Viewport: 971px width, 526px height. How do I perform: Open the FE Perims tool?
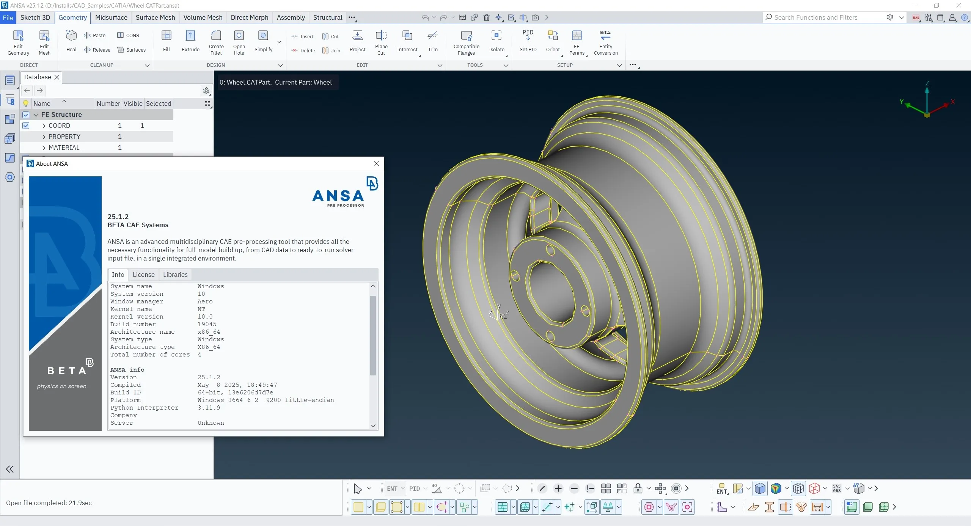pyautogui.click(x=577, y=42)
